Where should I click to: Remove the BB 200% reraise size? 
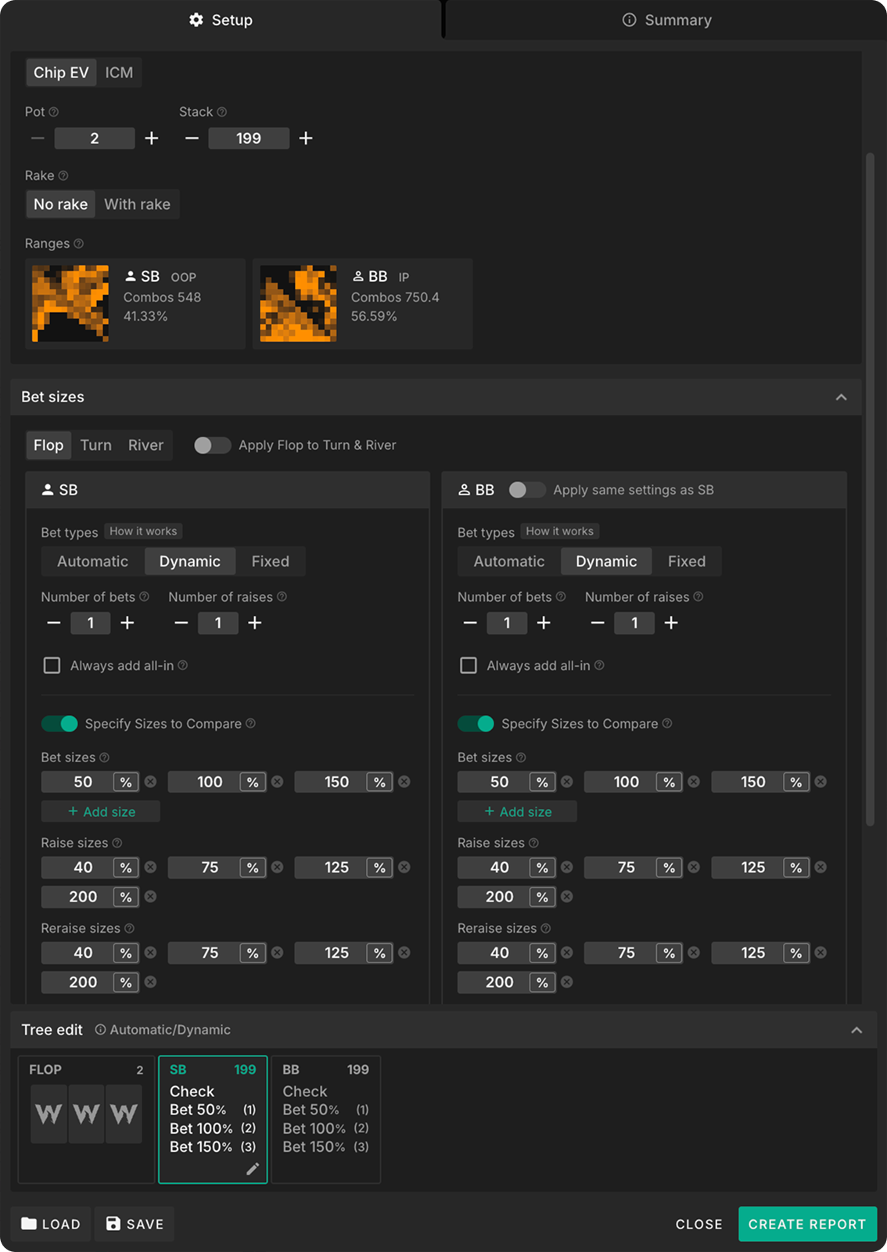tap(567, 982)
